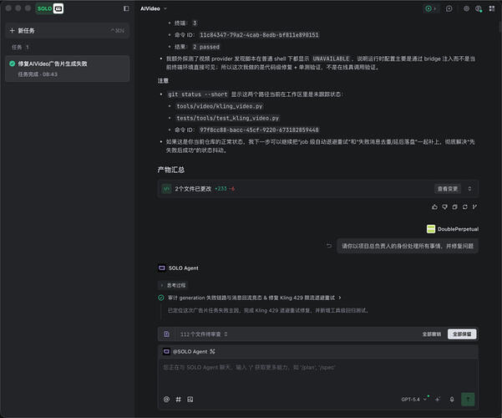Click 全部保留 to keep all changes

pos(462,334)
